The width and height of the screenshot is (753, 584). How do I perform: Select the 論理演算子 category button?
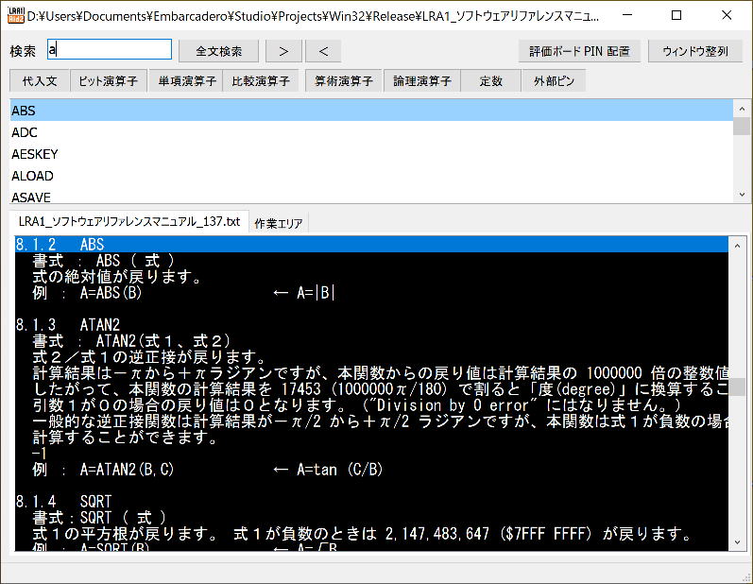422,80
